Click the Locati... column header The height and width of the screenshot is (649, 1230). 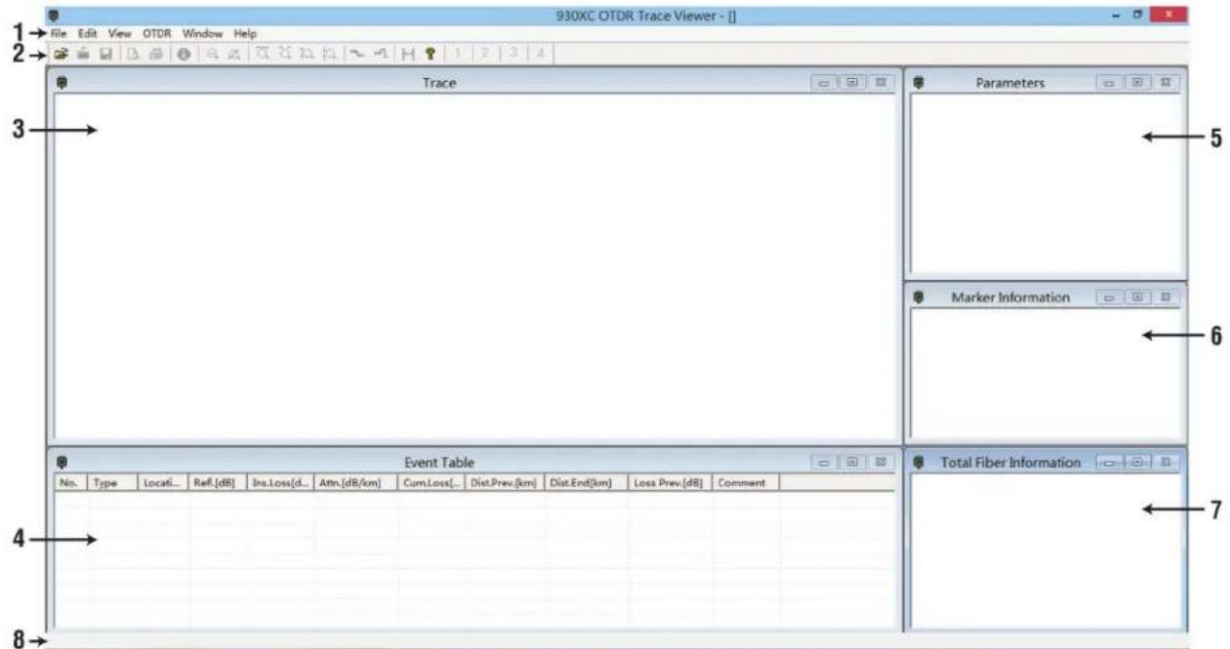pyautogui.click(x=163, y=482)
